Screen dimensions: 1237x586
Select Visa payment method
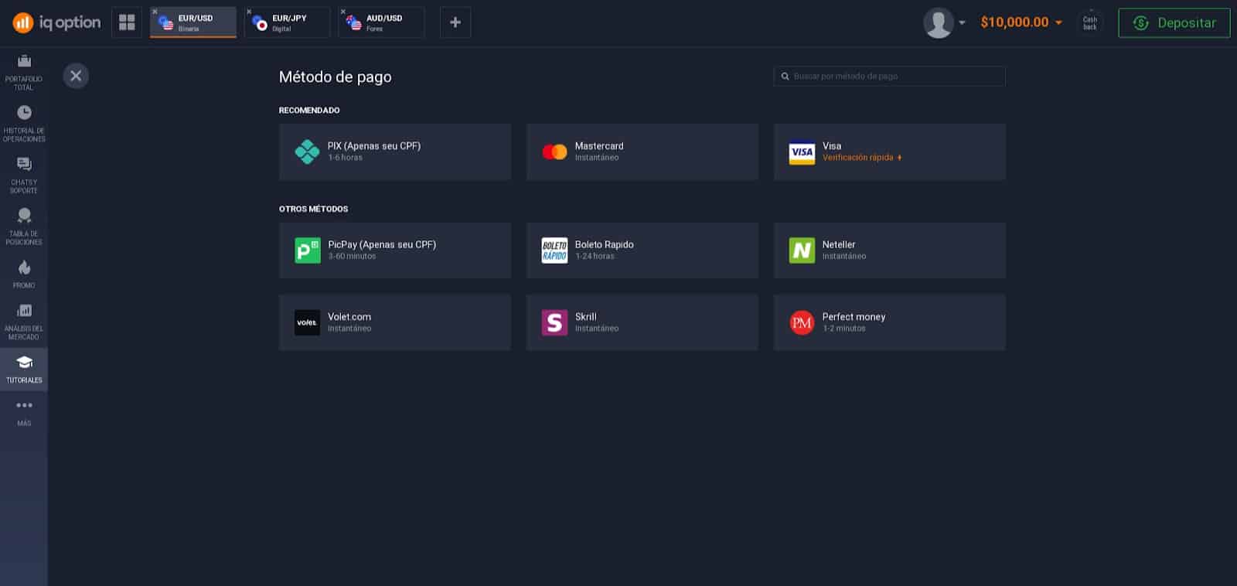pyautogui.click(x=890, y=152)
